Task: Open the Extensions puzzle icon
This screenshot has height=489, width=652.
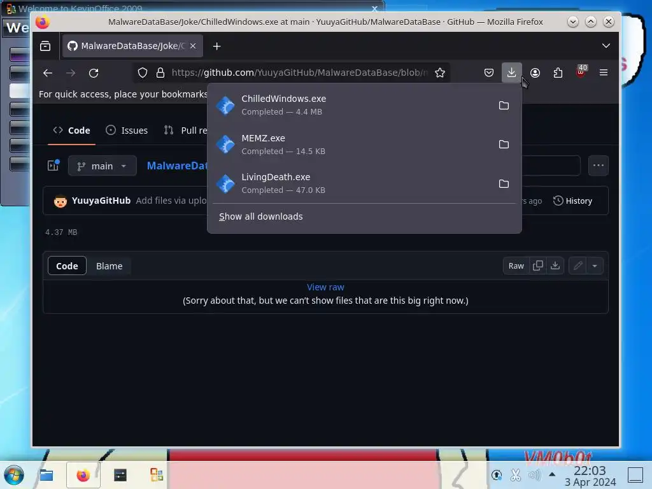Action: coord(558,73)
